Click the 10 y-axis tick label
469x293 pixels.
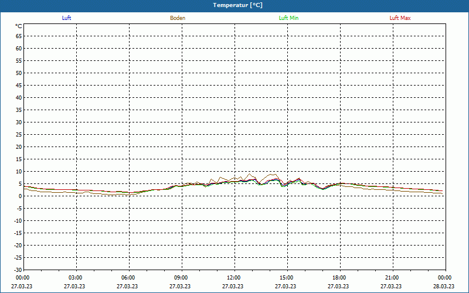(x=19, y=172)
